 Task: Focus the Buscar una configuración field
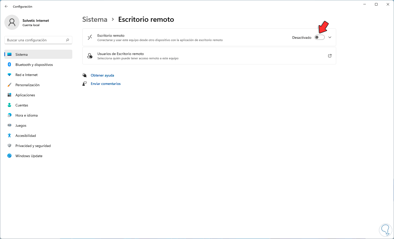[x=36, y=40]
